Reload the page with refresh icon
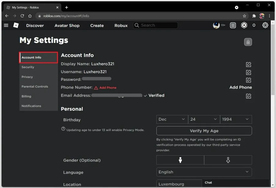The width and height of the screenshot is (276, 188). tap(22, 16)
